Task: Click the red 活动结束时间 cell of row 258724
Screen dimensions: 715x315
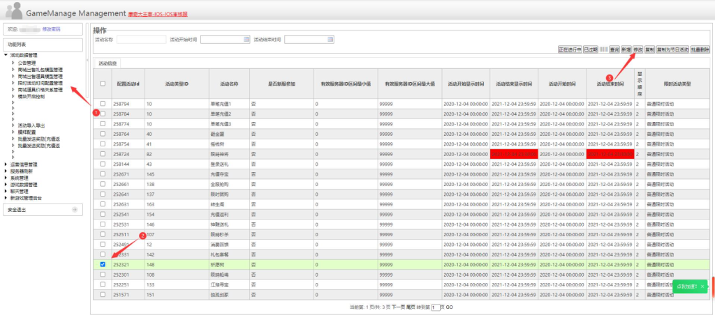Action: (610, 154)
